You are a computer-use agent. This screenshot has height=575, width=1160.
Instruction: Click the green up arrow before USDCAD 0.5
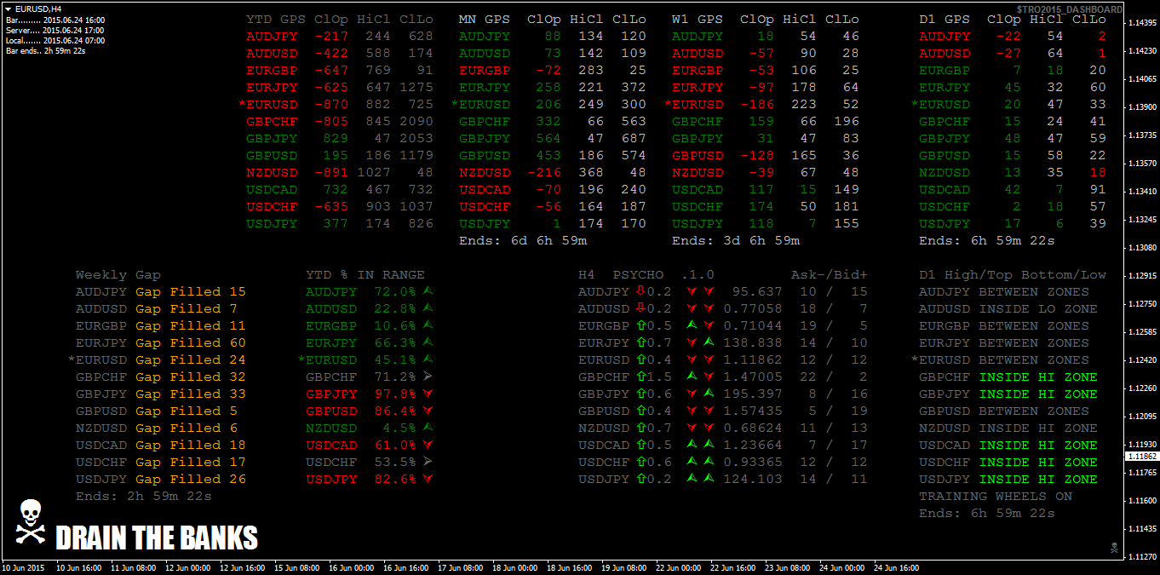[640, 445]
